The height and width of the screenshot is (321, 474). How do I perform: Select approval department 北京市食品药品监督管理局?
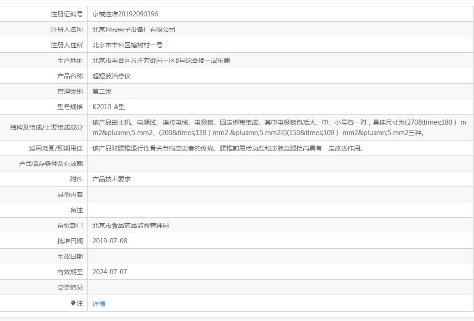(131, 226)
